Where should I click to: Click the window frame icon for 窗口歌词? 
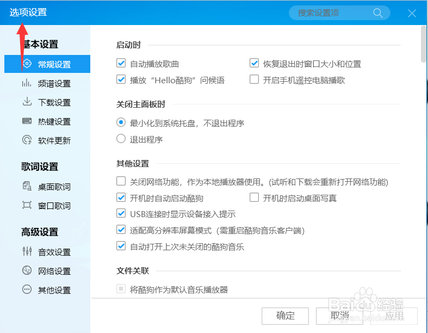pos(27,205)
